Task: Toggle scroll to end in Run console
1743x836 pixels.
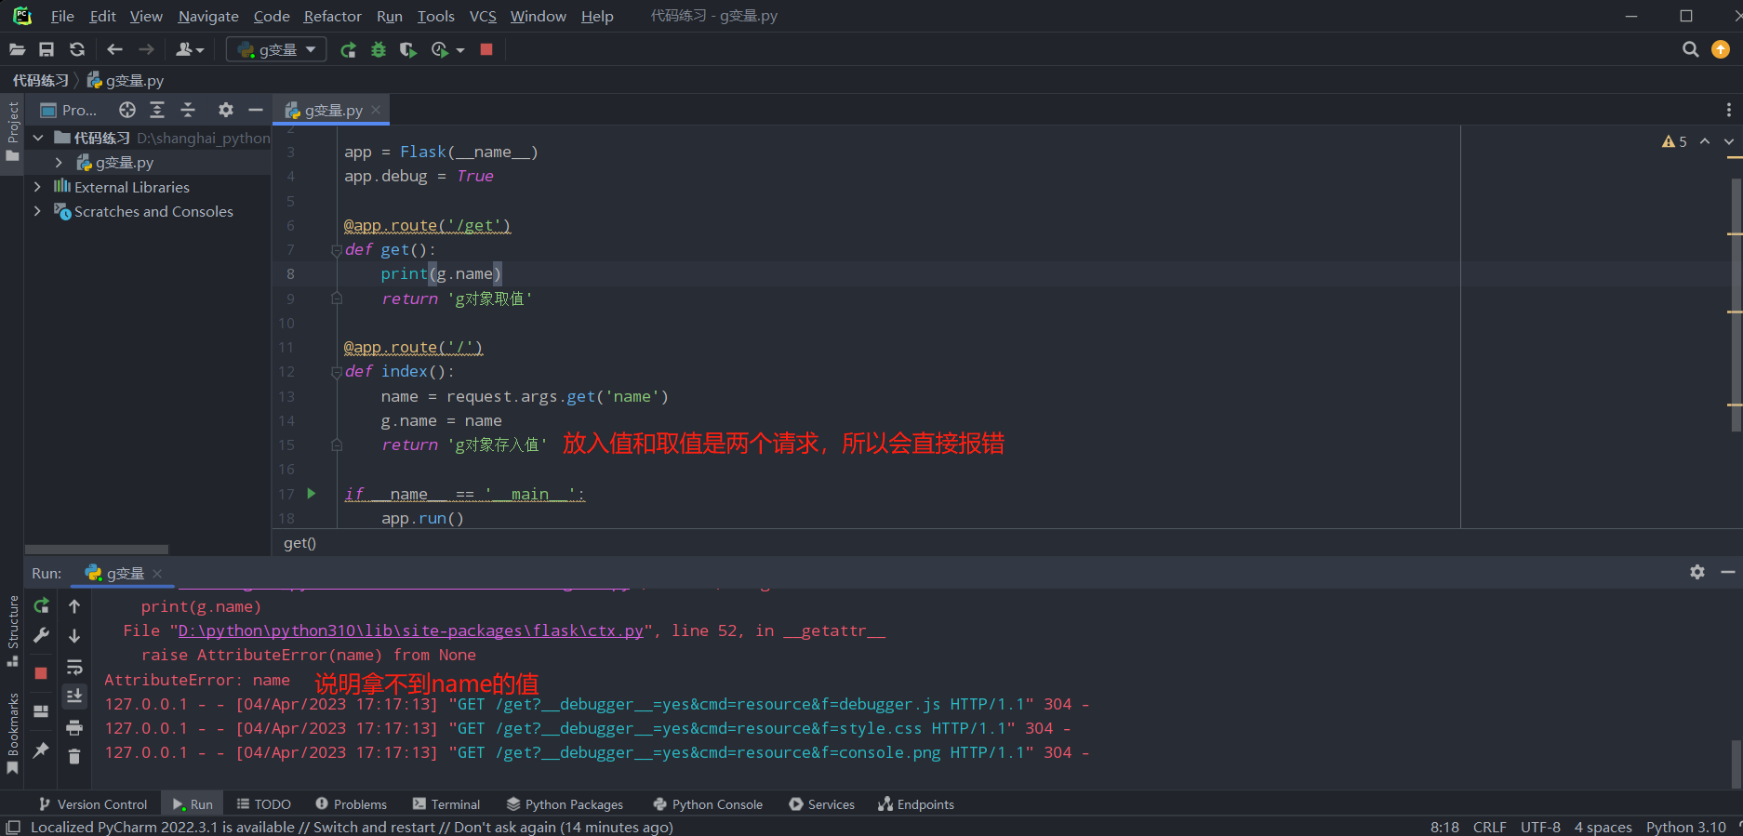Action: click(x=74, y=696)
